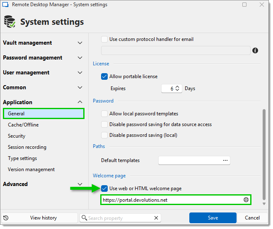The image size is (273, 229).
Task: Click the View history button
Action: (x=39, y=218)
